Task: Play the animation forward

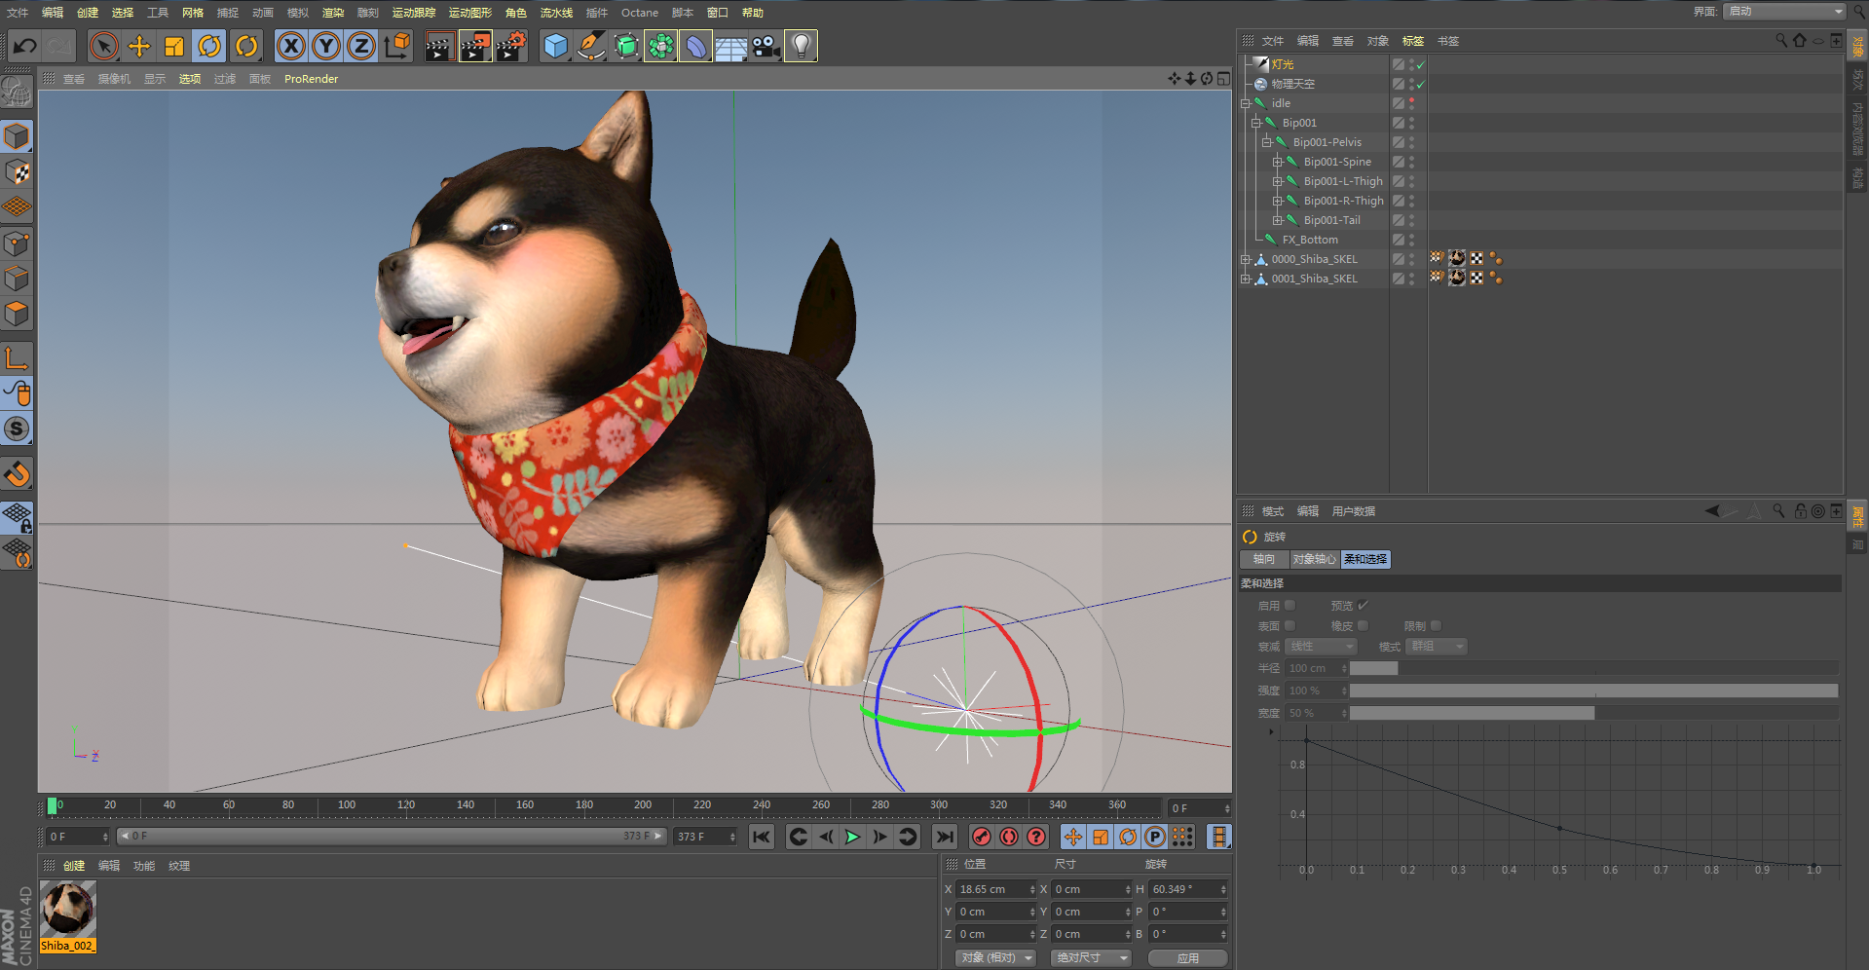Action: click(852, 837)
